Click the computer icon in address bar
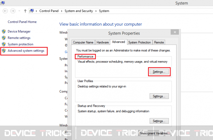This screenshot has width=213, height=140. (x=32, y=11)
